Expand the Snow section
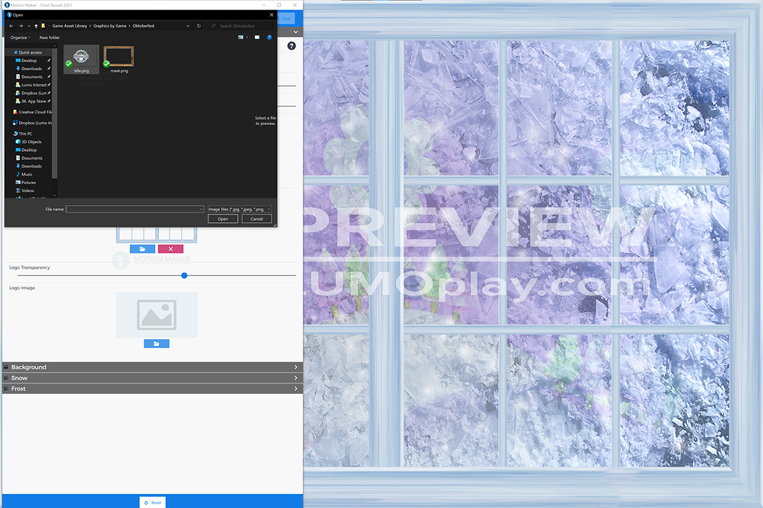Screen dimensions: 763x508 [x=153, y=378]
